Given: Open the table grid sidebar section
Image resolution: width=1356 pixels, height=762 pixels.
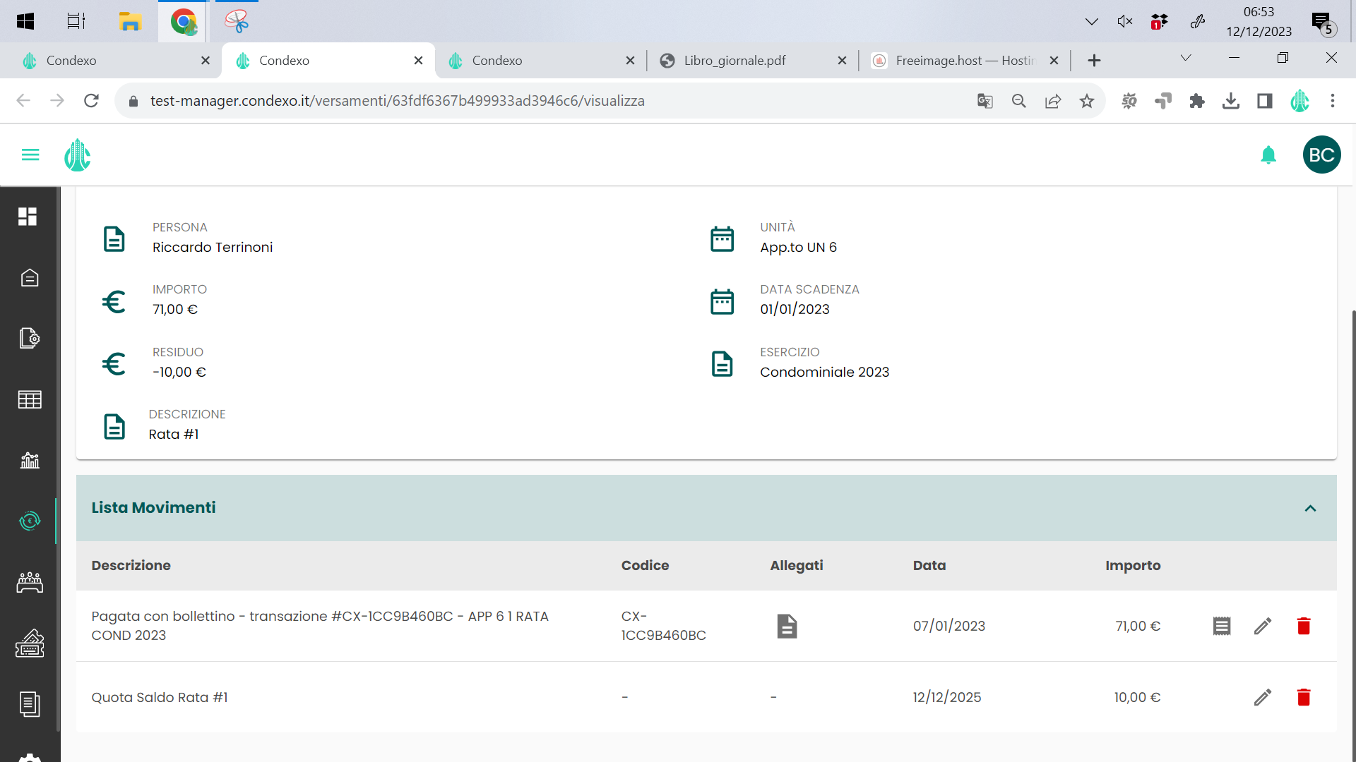Looking at the screenshot, I should click(29, 400).
